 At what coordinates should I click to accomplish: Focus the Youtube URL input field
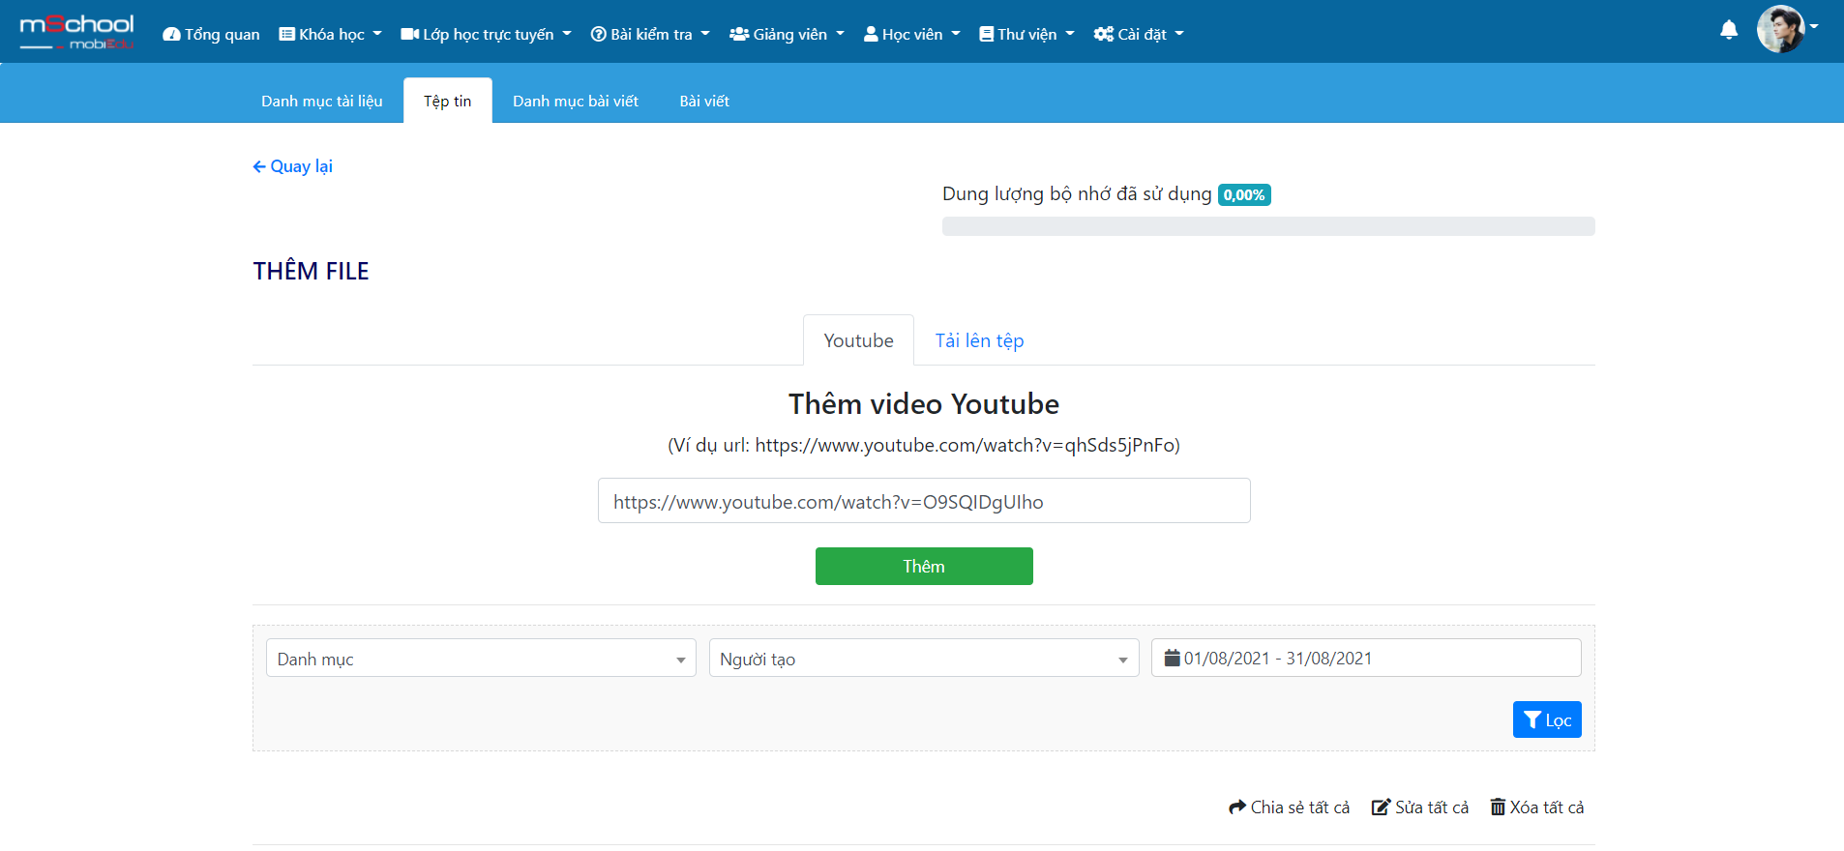coord(924,501)
